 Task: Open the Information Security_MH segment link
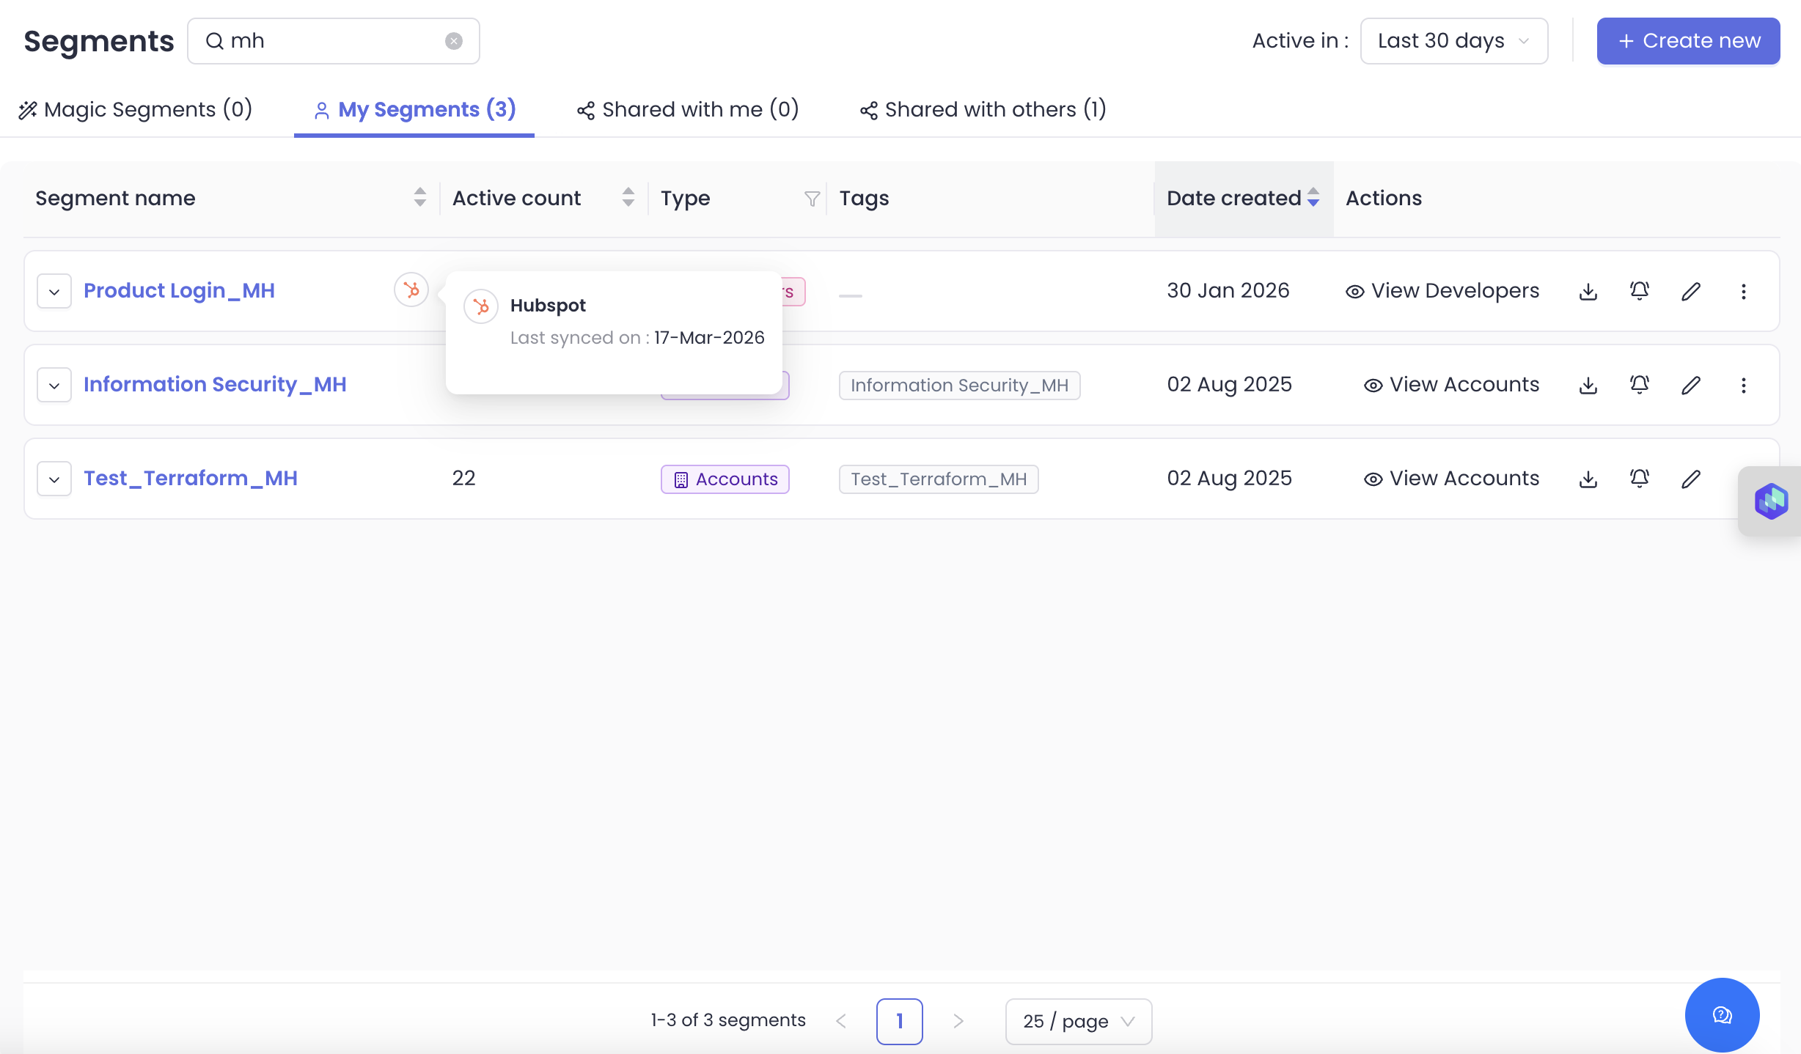[x=214, y=385]
